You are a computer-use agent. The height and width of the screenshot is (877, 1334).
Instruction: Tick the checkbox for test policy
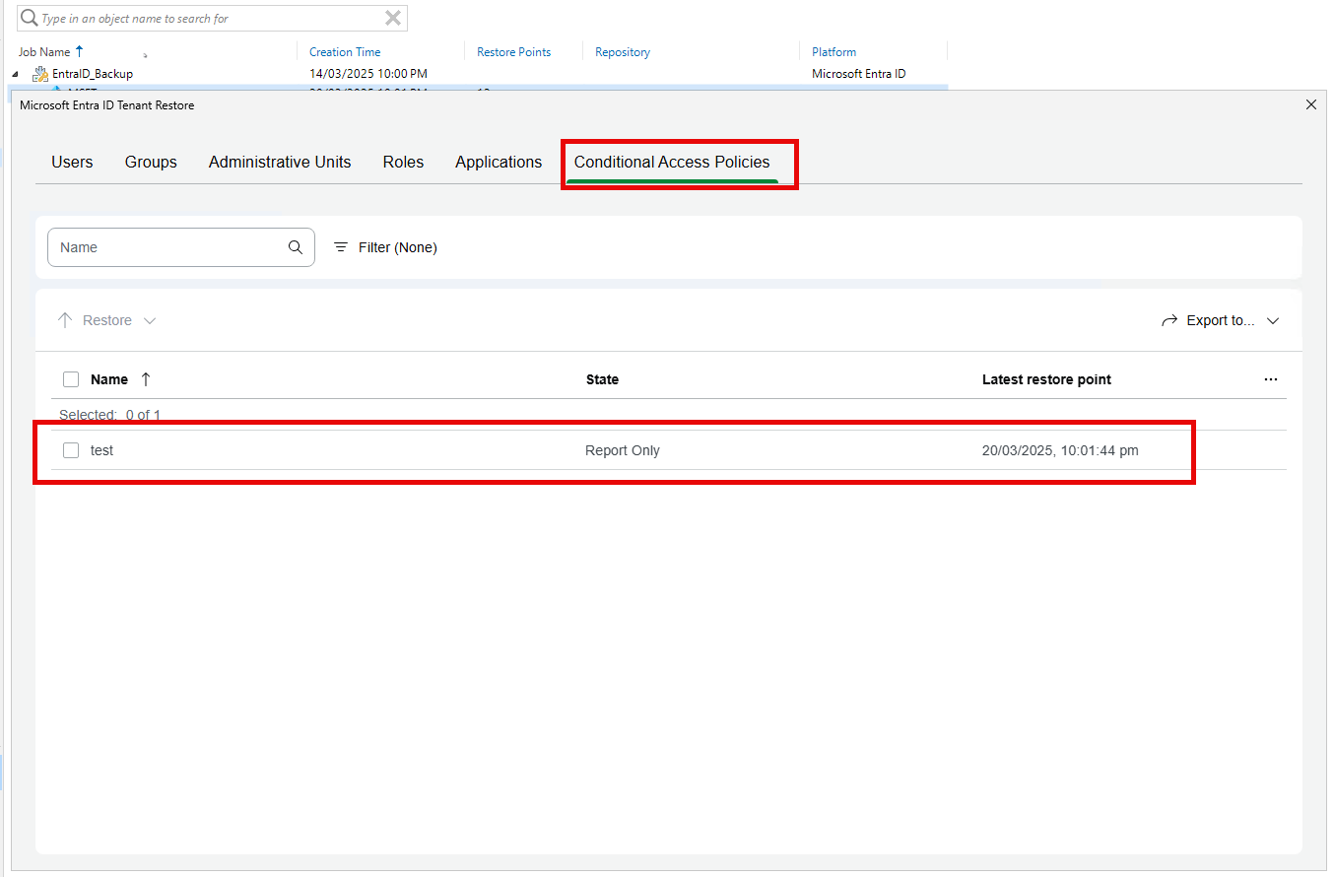click(x=71, y=450)
